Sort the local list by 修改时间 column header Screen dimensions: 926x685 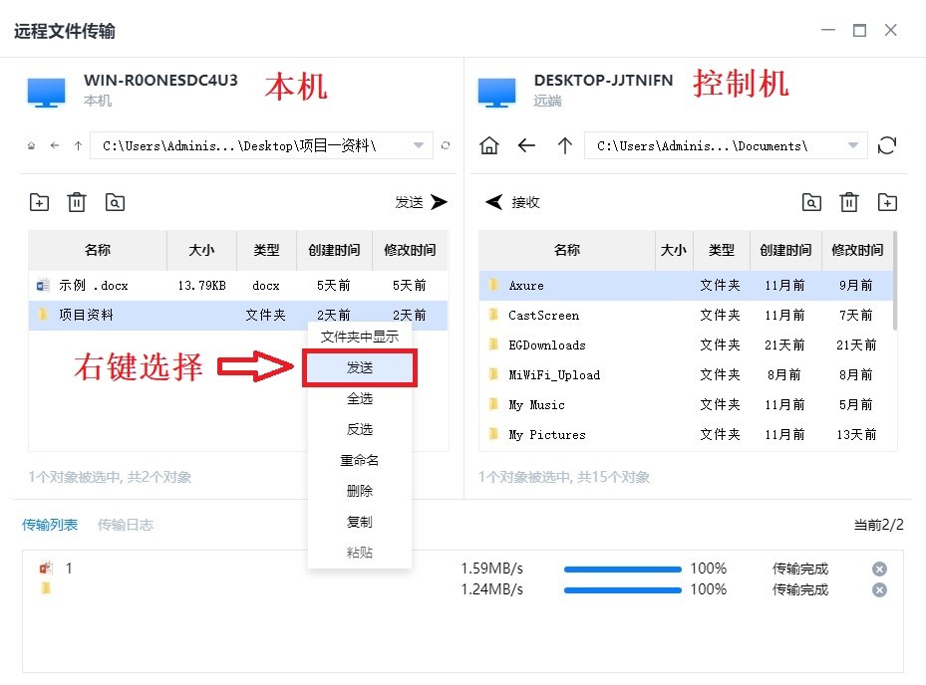[x=410, y=250]
